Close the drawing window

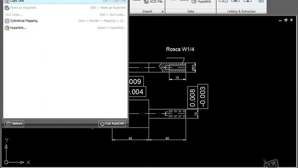click(291, 20)
